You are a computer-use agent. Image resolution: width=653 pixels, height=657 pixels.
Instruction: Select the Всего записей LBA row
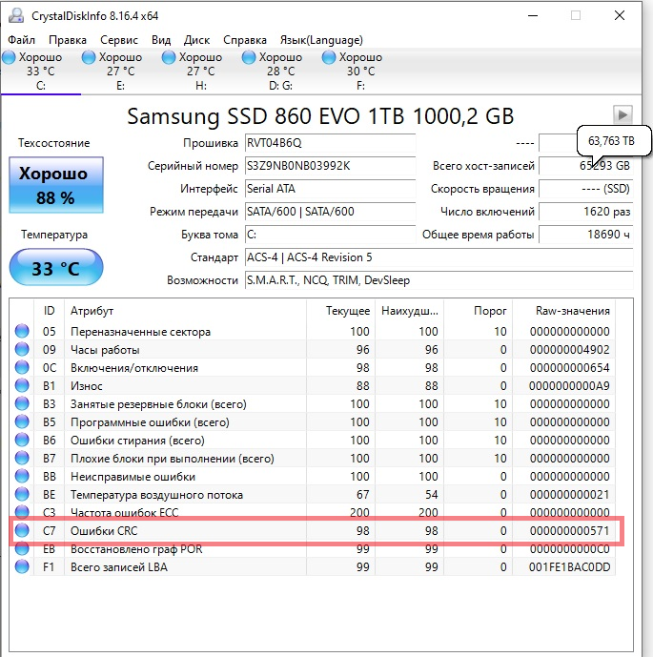[x=313, y=567]
